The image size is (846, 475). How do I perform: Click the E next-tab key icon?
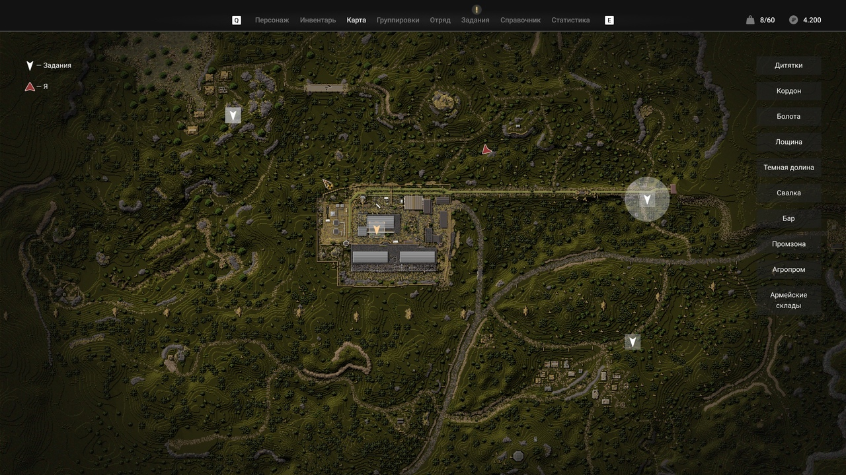[x=609, y=20]
